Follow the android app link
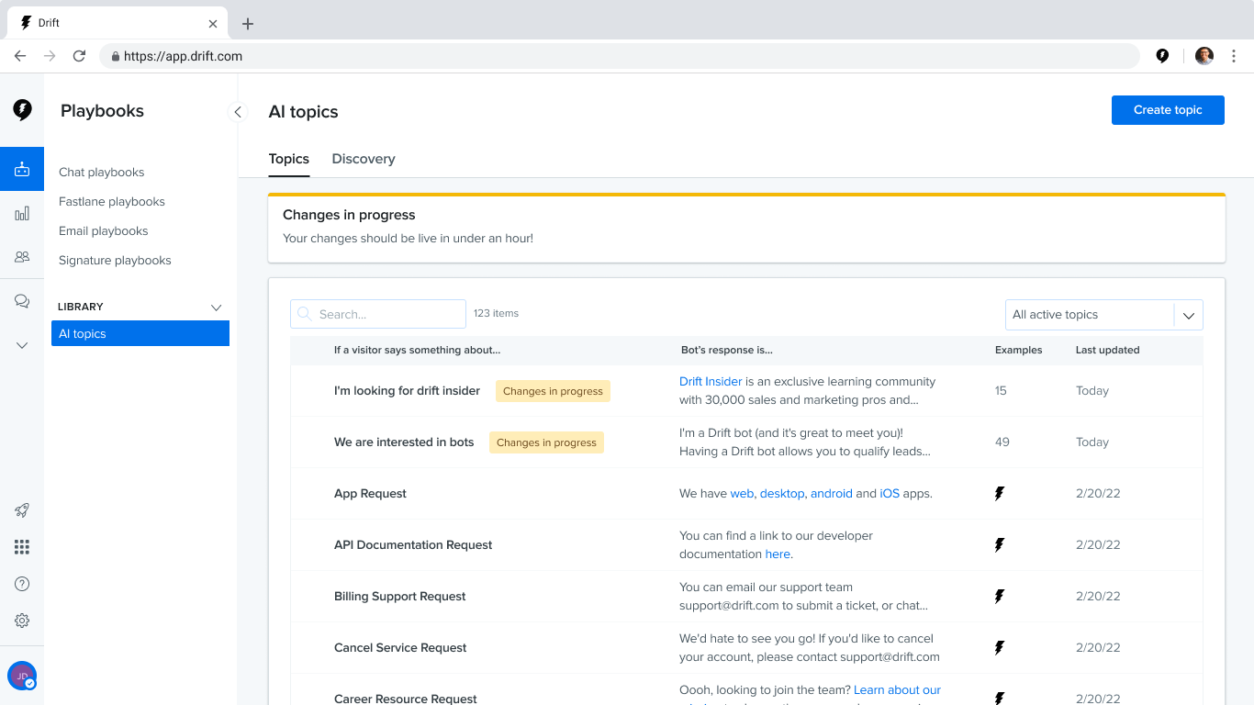 coord(831,493)
